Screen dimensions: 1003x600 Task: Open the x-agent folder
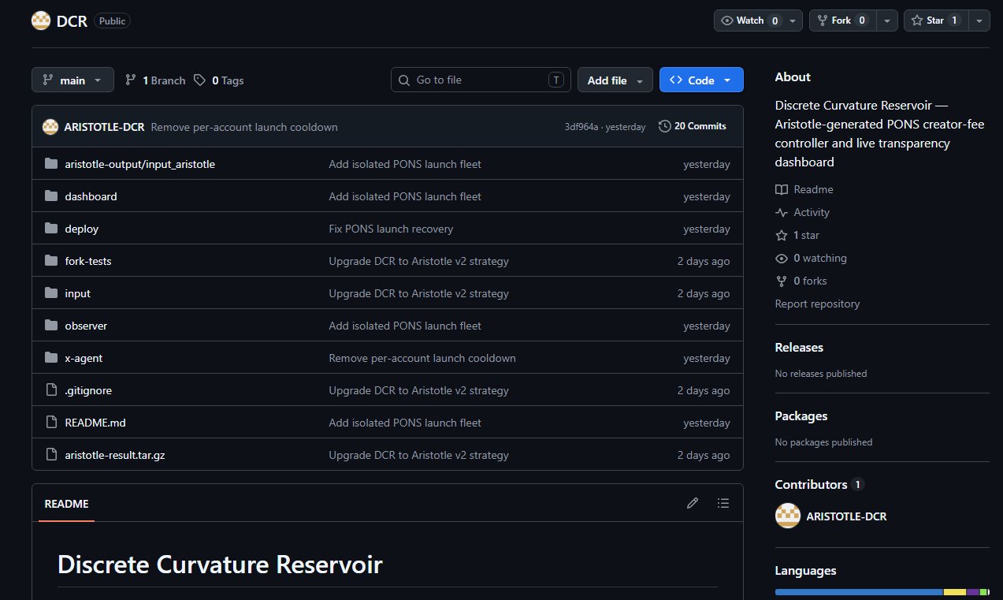pyautogui.click(x=84, y=358)
